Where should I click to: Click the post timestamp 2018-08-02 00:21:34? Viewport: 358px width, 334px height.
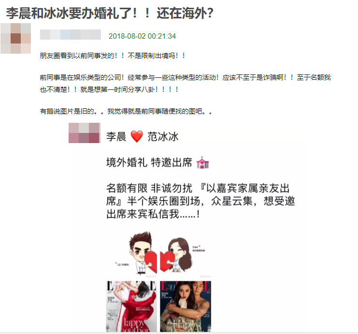[x=142, y=36]
